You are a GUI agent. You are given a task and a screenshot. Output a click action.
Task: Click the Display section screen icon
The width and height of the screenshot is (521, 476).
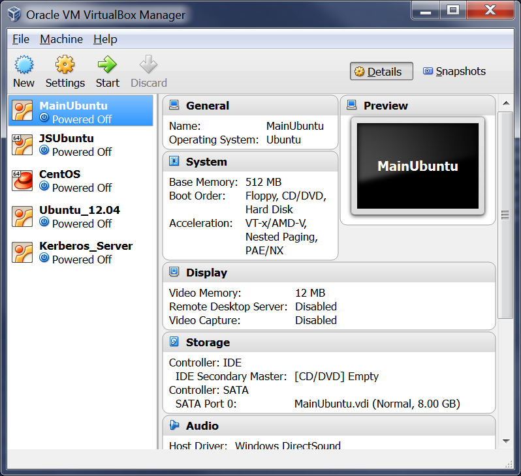click(x=174, y=272)
